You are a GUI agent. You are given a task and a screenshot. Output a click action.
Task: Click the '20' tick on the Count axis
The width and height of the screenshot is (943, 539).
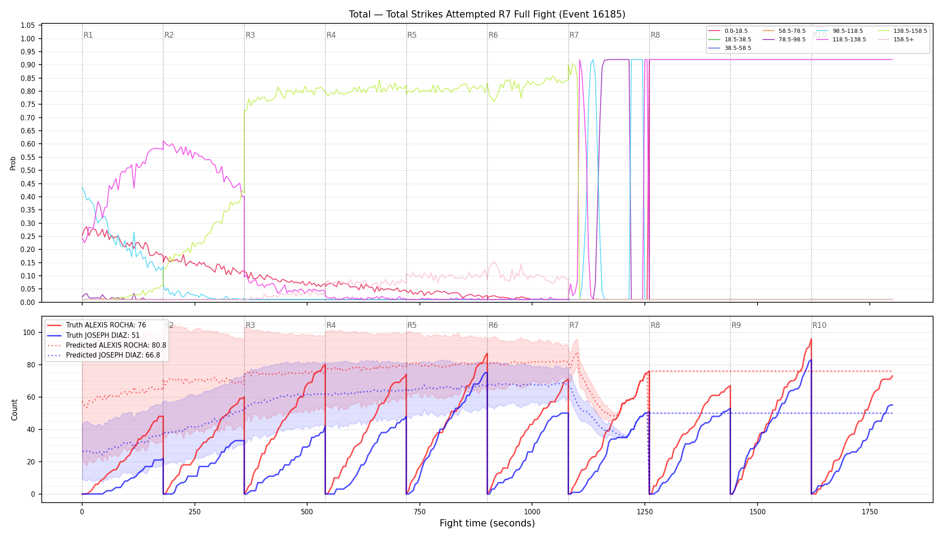[x=31, y=462]
